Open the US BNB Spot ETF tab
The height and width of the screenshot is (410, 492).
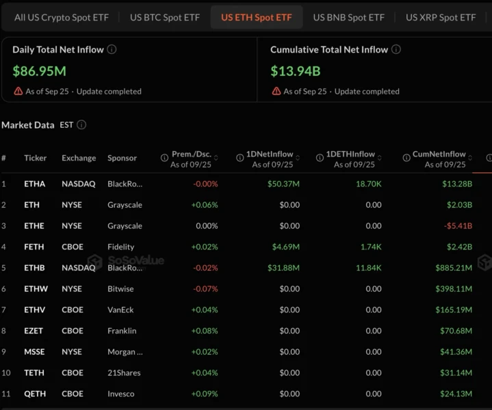pos(348,18)
